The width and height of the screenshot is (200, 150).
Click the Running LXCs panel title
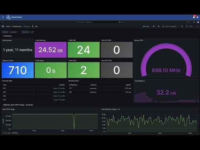point(73,81)
